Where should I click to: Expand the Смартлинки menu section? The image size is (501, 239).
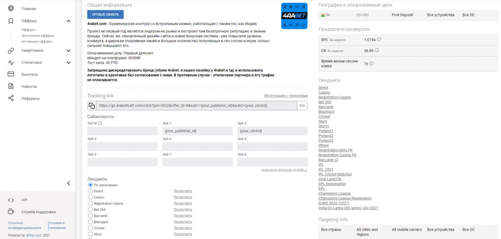(68, 50)
